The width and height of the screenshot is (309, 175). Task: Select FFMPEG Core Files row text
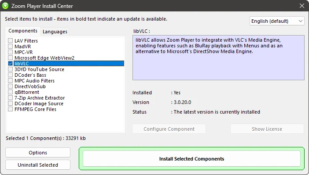point(35,109)
